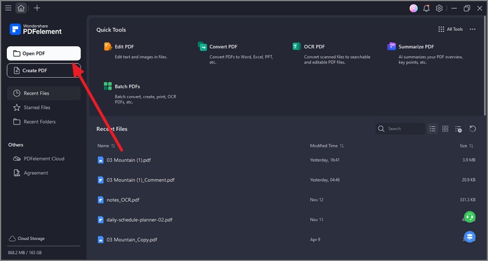The height and width of the screenshot is (261, 488).
Task: Select Starred Files in sidebar
Action: pos(37,107)
